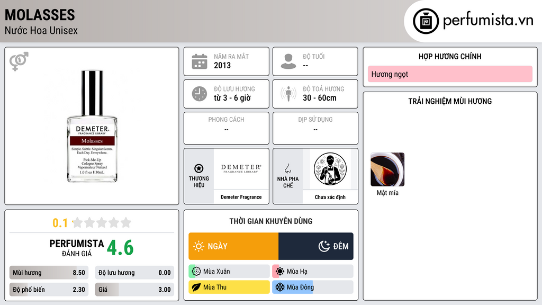Click the PERFUMISTA ĐÁNH GIÁ label
Image resolution: width=542 pixels, height=305 pixels.
tap(77, 248)
